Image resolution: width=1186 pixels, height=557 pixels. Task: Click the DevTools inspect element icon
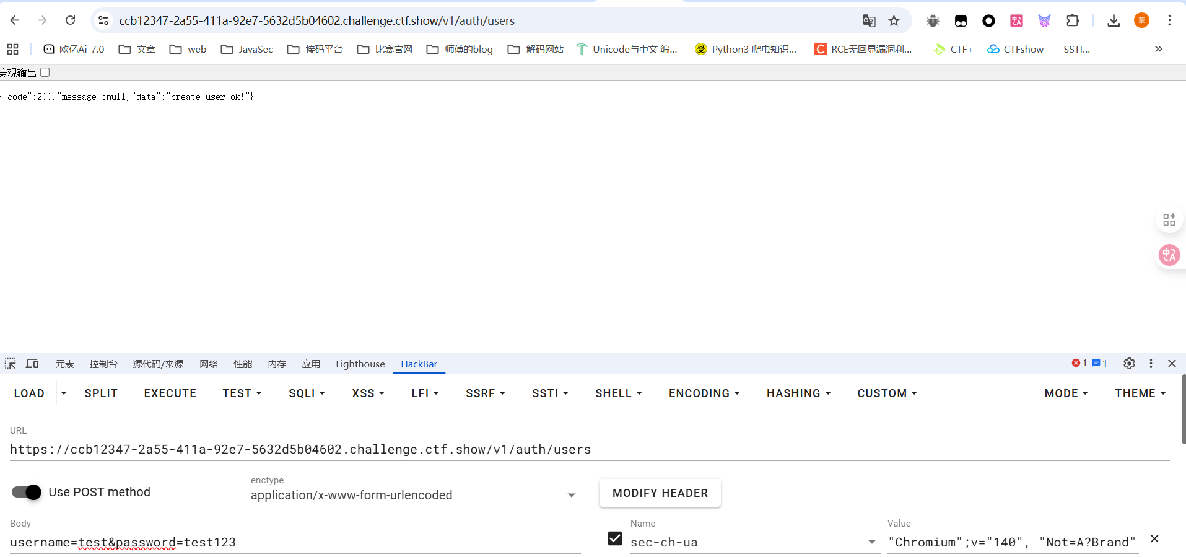pyautogui.click(x=11, y=364)
